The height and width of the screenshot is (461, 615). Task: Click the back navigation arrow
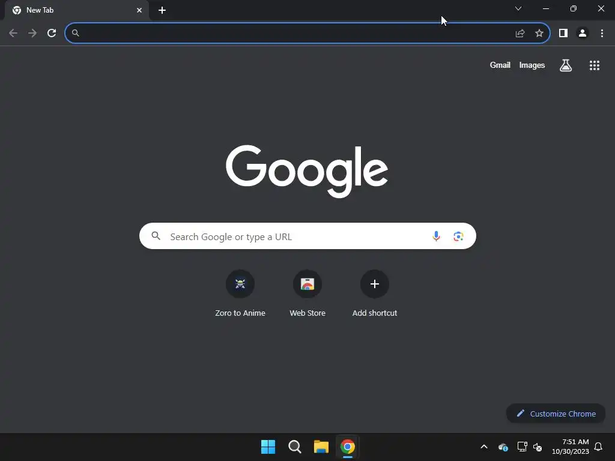click(13, 34)
